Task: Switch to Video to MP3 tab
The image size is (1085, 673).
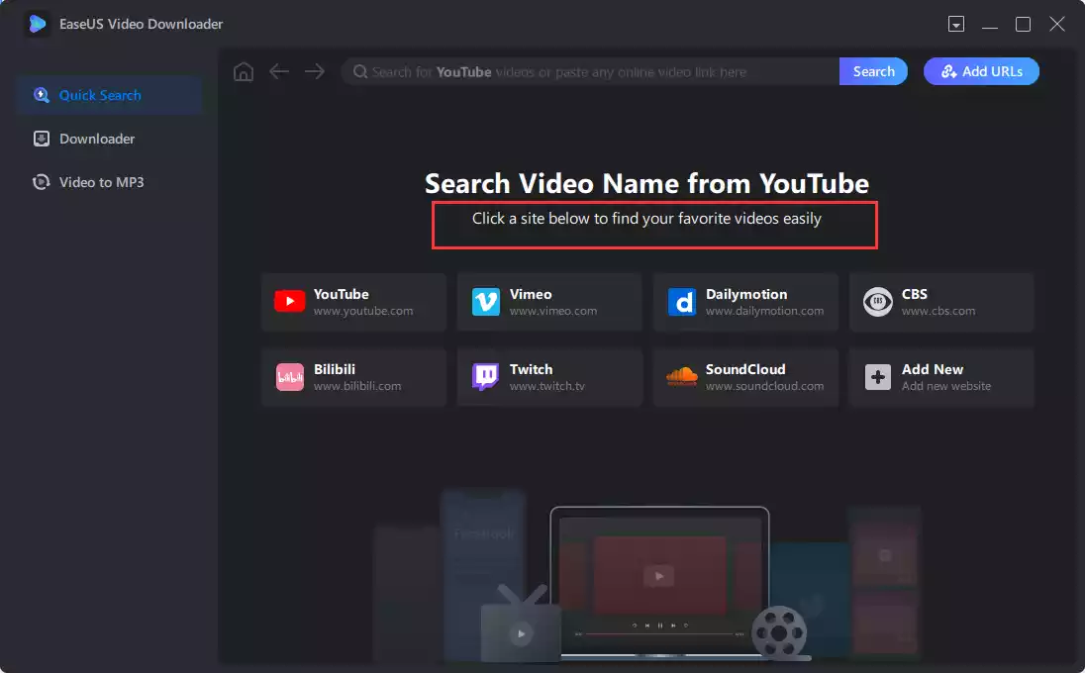Action: tap(109, 183)
